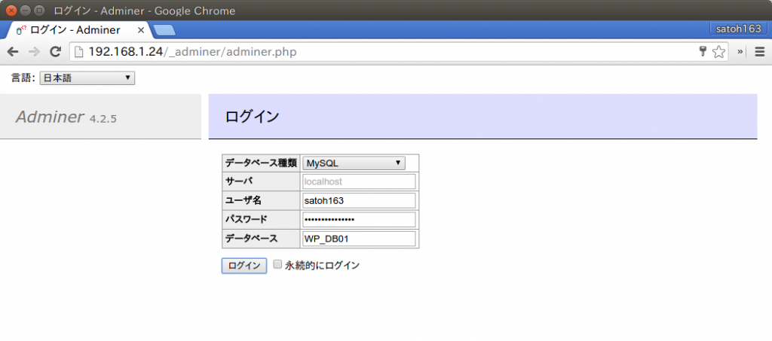772x341 pixels.
Task: Click the データベース WP_DB01 field
Action: click(x=360, y=239)
